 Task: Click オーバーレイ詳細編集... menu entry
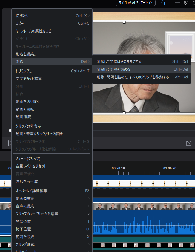tap(33, 191)
